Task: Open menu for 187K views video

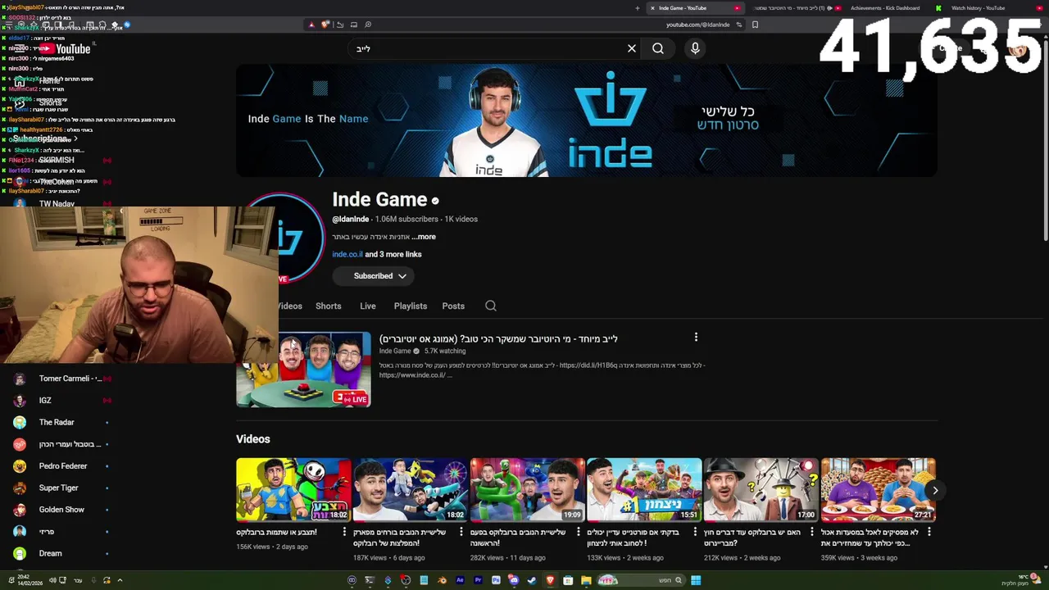Action: [x=463, y=532]
